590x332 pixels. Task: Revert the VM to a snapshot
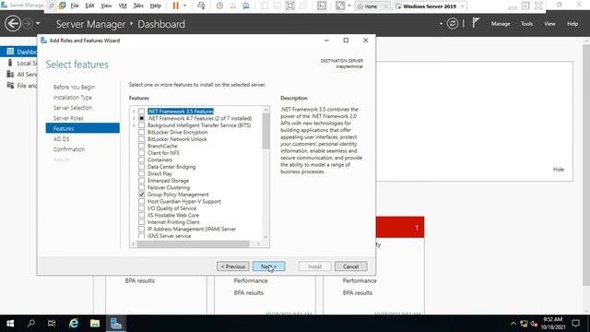(x=232, y=6)
